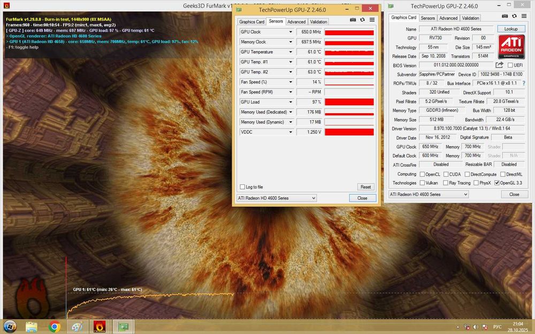Screen dimensions: 535x334
Task: Click volume speaker tray icon
Action: [x=476, y=327]
